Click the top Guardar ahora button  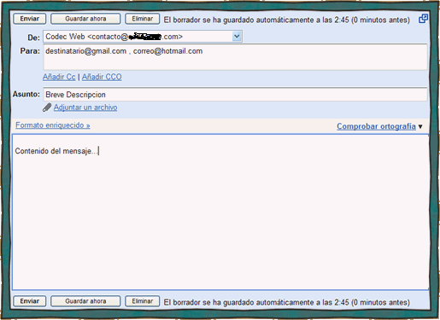85,19
